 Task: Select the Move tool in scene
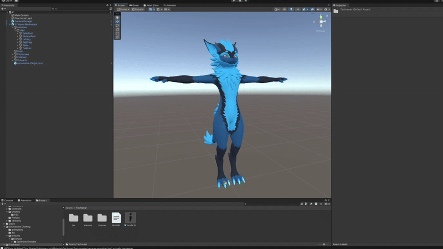117,22
